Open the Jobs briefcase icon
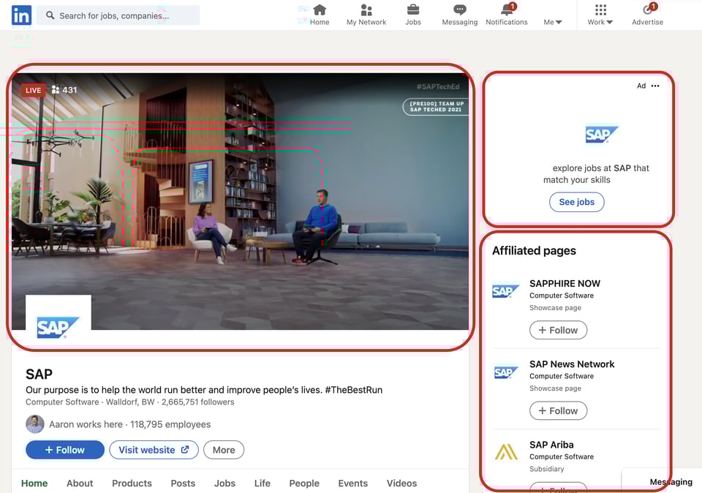The height and width of the screenshot is (493, 702). [x=412, y=10]
